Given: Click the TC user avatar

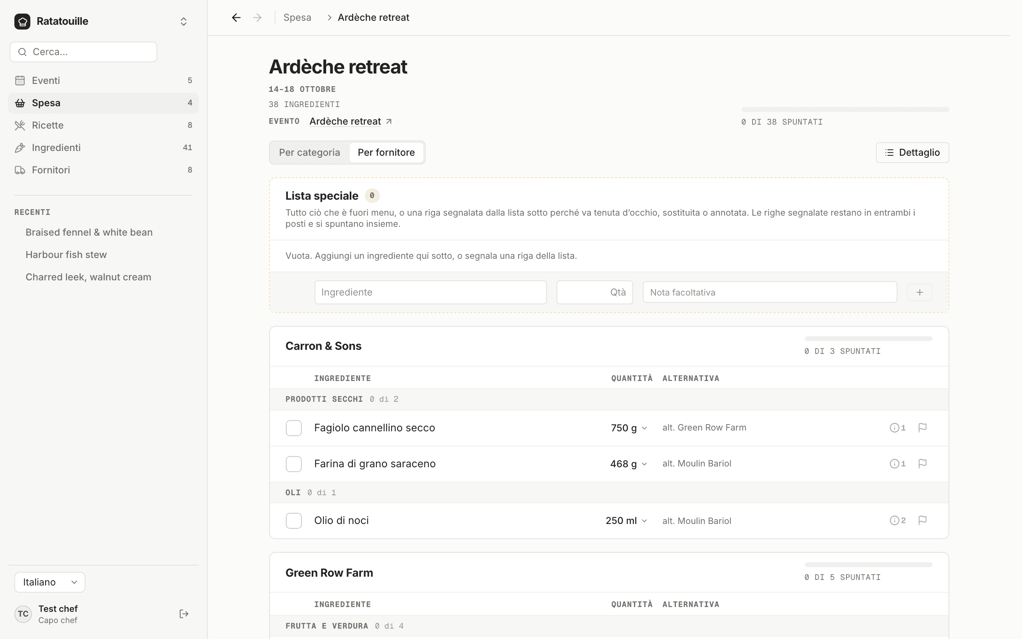Looking at the screenshot, I should click(x=23, y=614).
